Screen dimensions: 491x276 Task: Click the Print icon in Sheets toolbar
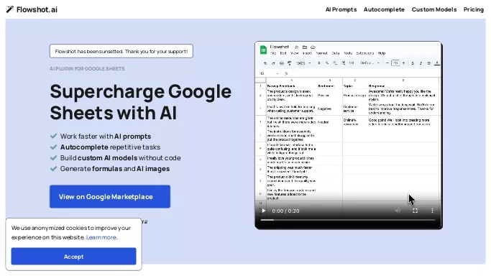coord(282,63)
